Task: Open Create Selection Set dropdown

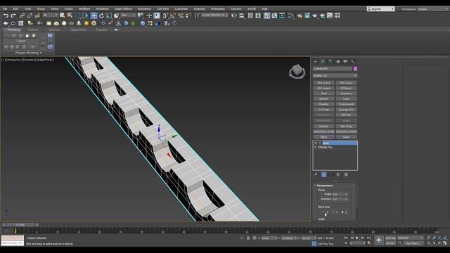Action: click(214, 15)
